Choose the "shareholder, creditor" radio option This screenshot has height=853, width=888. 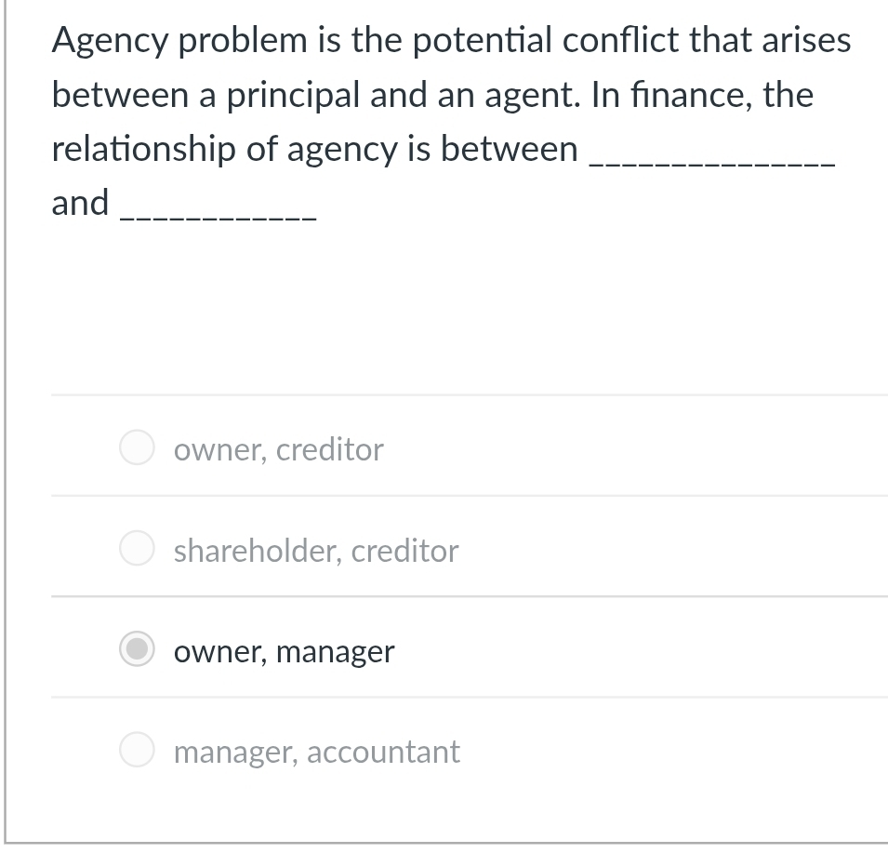[x=137, y=549]
